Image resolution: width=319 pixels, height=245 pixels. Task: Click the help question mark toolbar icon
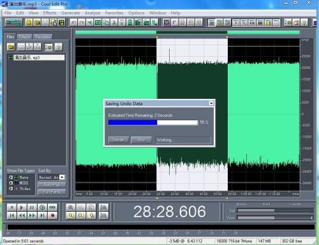(x=304, y=22)
